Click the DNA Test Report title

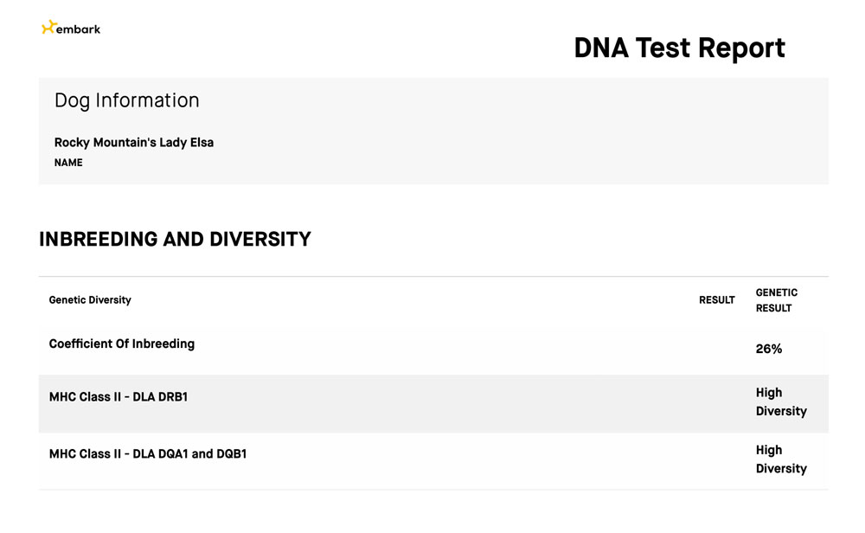tap(679, 48)
